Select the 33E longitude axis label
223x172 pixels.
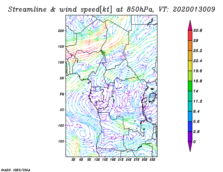[x=153, y=160]
